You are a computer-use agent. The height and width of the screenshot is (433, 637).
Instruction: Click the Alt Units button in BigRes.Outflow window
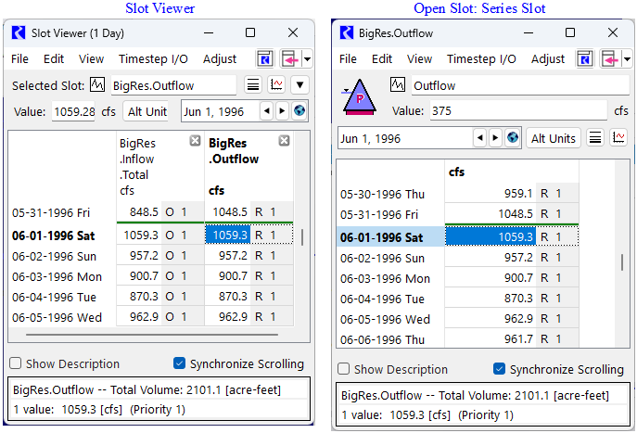pyautogui.click(x=553, y=138)
